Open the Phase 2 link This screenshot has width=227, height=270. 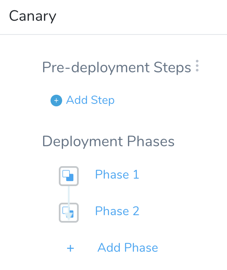click(117, 211)
